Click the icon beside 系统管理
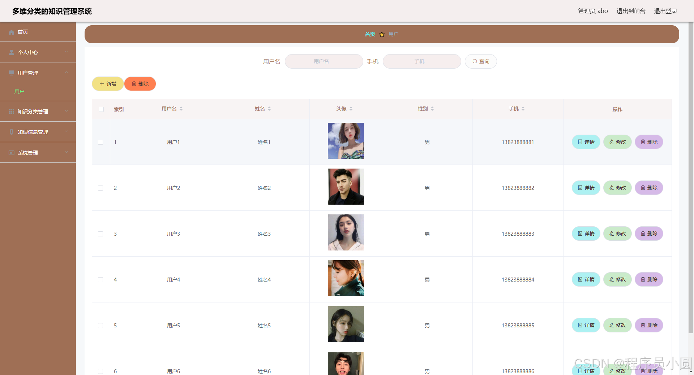Screen dimensions: 694x375 click(12, 153)
